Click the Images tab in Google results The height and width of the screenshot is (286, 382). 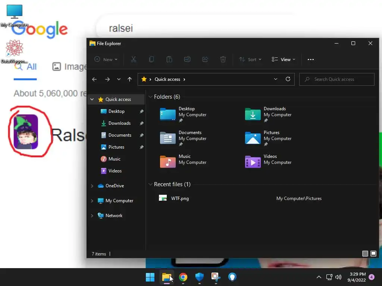tap(69, 67)
